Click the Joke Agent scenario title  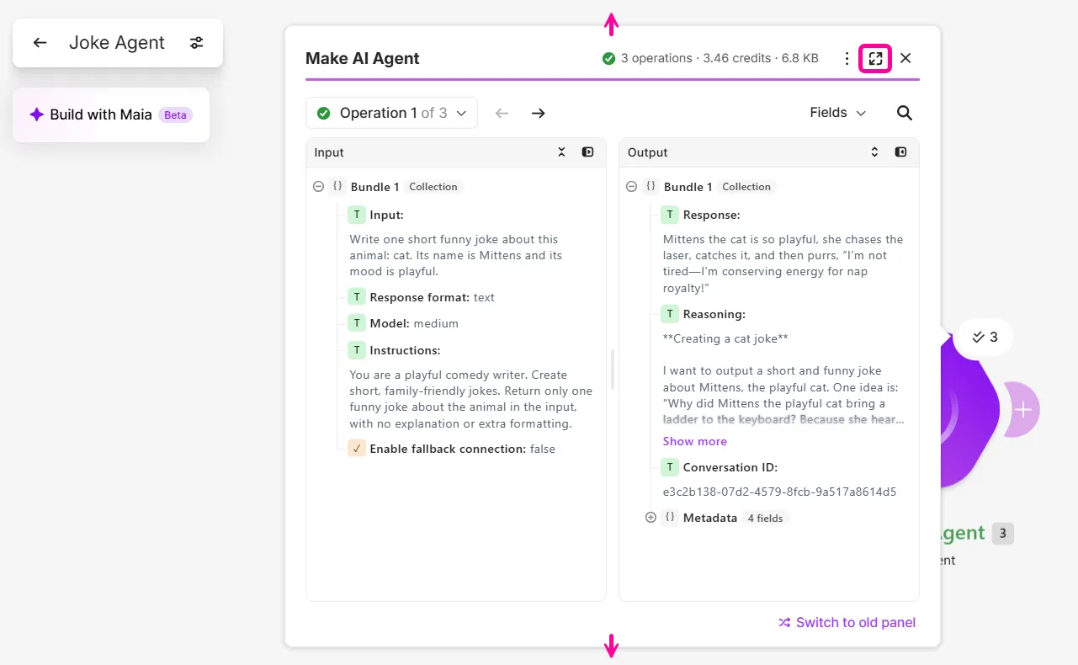tap(117, 43)
